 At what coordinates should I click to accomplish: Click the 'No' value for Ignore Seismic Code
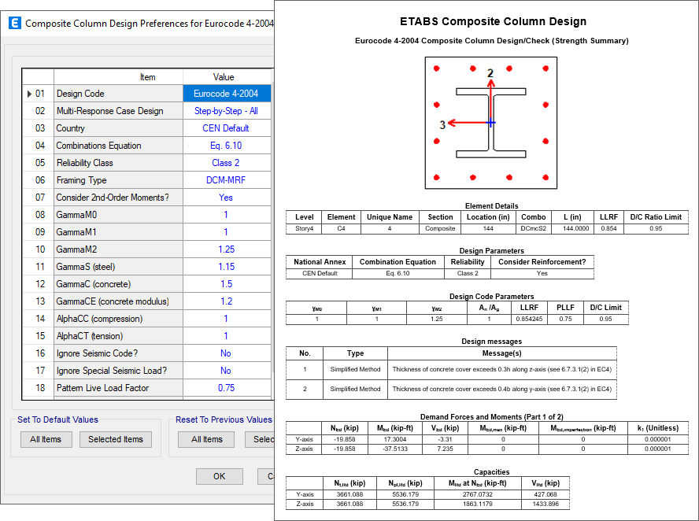(227, 353)
